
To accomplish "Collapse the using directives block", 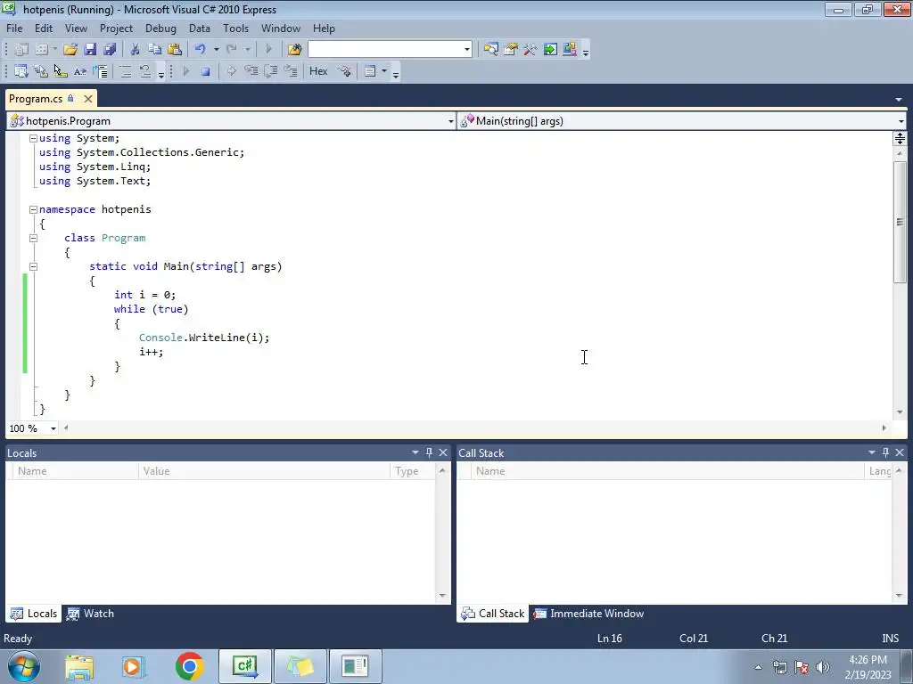I will pyautogui.click(x=33, y=138).
